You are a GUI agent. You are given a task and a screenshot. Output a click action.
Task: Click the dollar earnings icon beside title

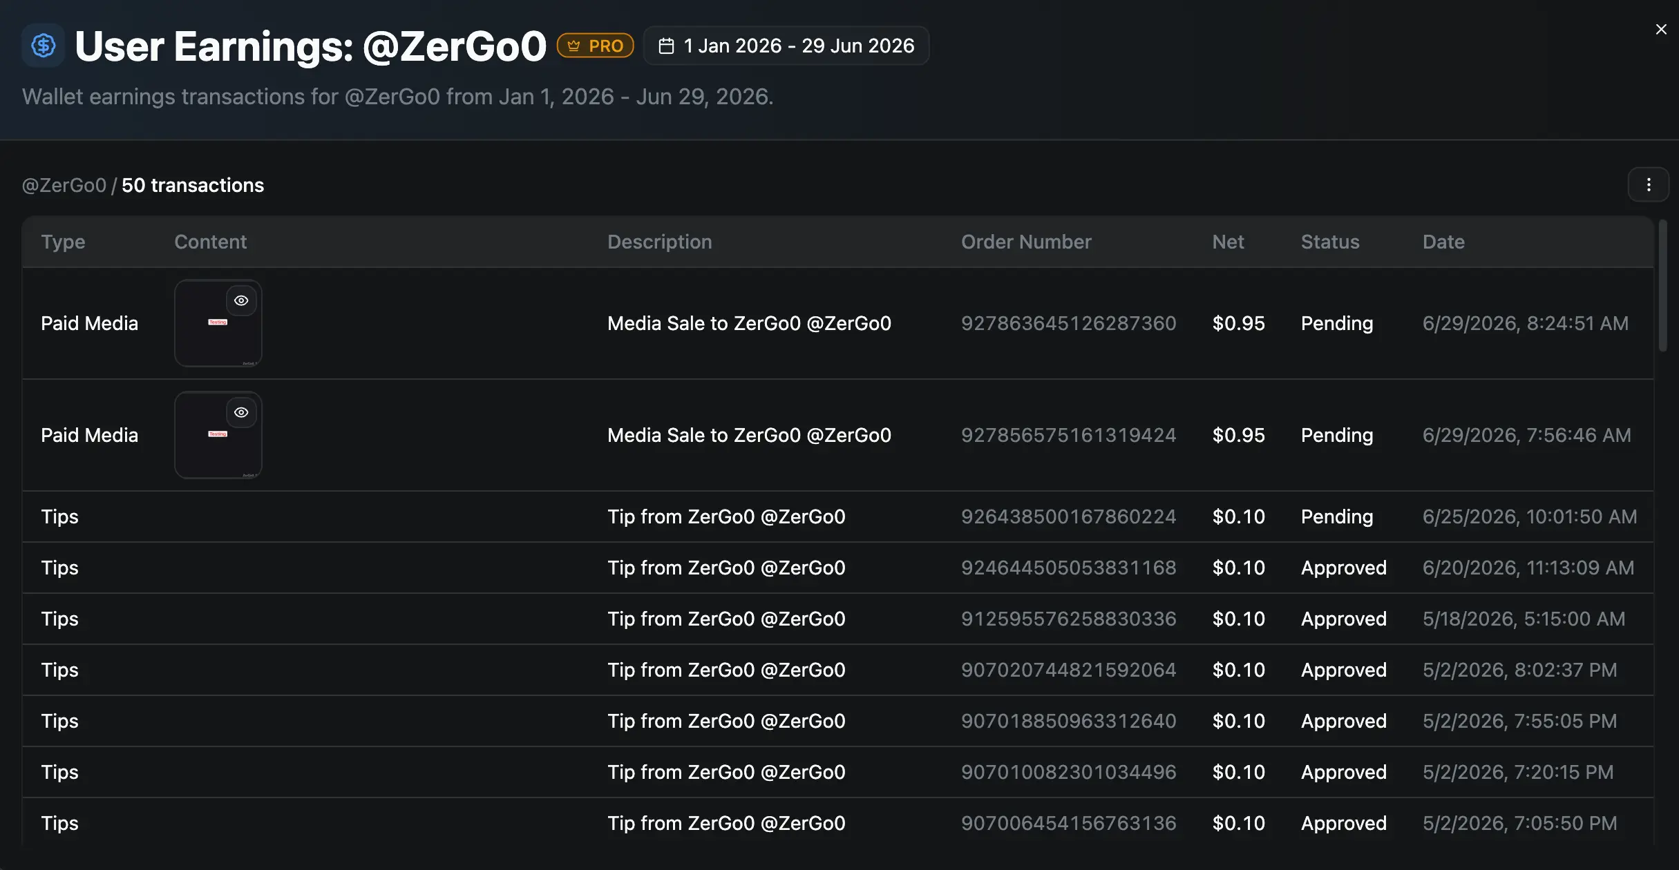tap(43, 46)
